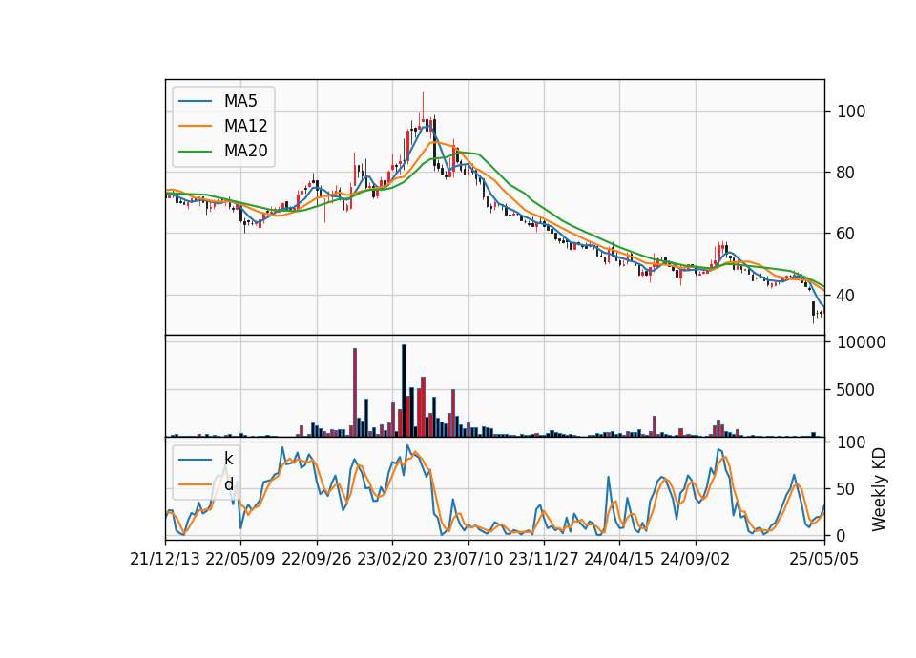Click the date label 23/11/27
The width and height of the screenshot is (916, 658).
point(543,559)
